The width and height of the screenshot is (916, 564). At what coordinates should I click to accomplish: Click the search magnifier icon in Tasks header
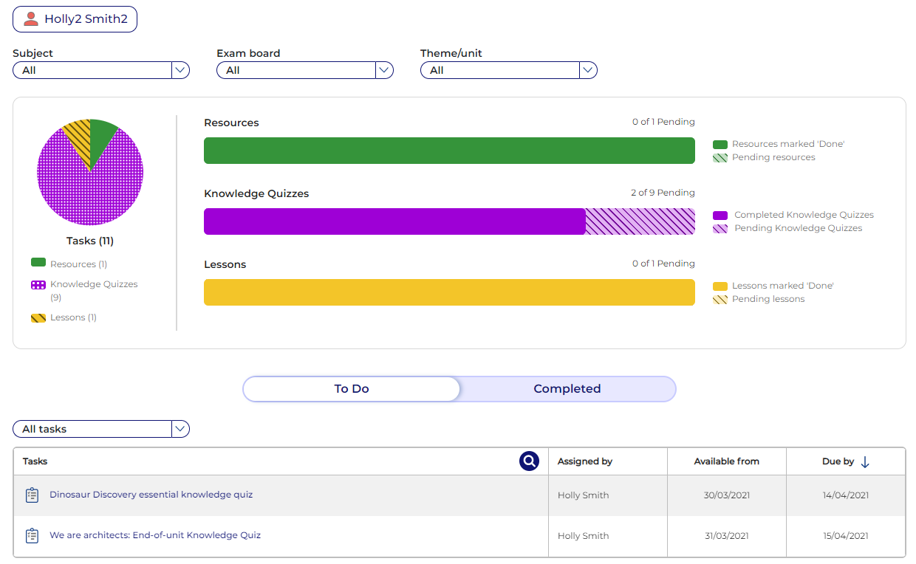coord(529,461)
